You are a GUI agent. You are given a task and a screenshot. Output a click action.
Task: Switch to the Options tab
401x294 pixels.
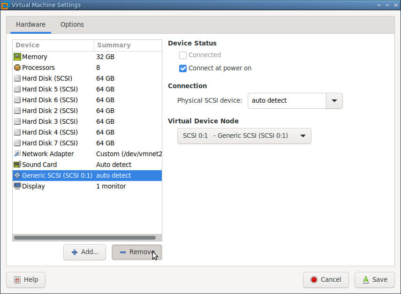coord(72,25)
